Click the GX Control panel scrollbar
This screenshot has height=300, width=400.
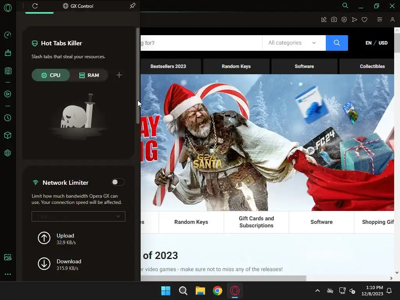coord(138,76)
